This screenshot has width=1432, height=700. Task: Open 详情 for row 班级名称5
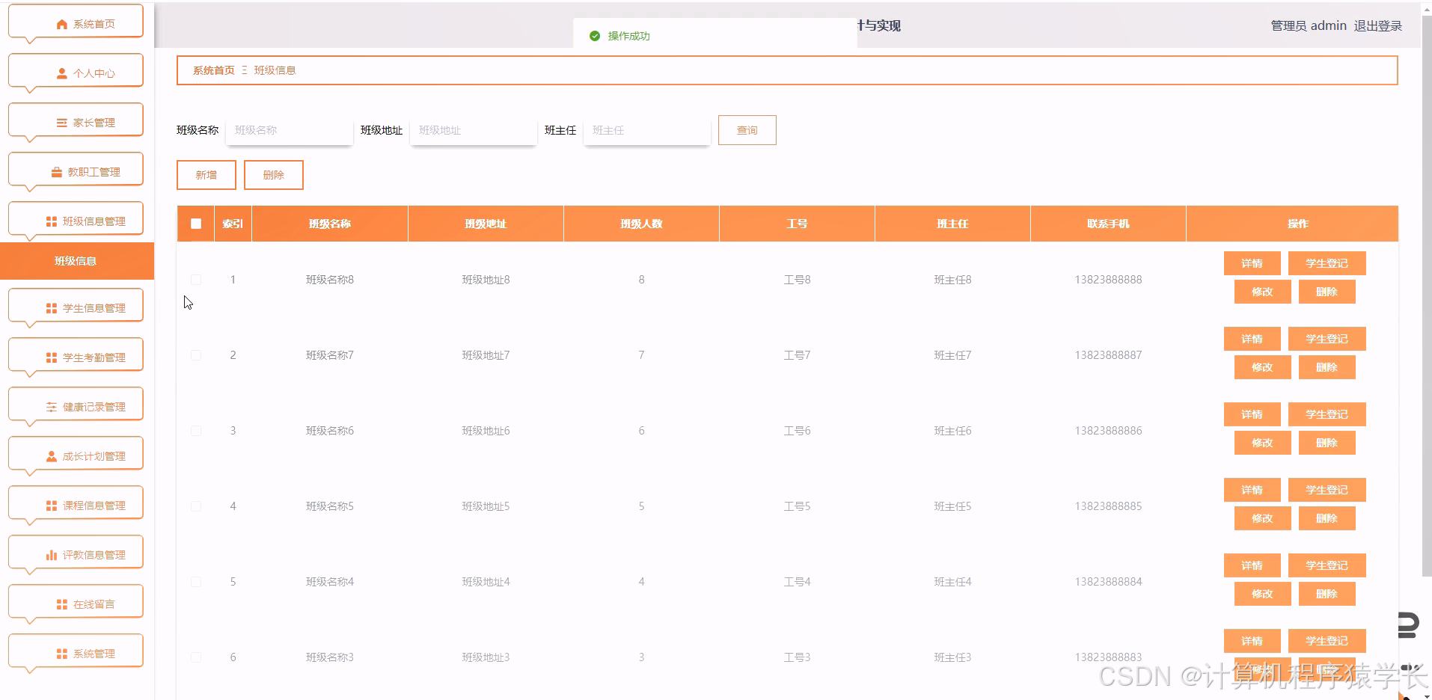(x=1252, y=490)
